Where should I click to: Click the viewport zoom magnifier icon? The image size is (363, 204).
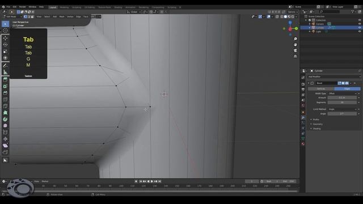pyautogui.click(x=295, y=39)
